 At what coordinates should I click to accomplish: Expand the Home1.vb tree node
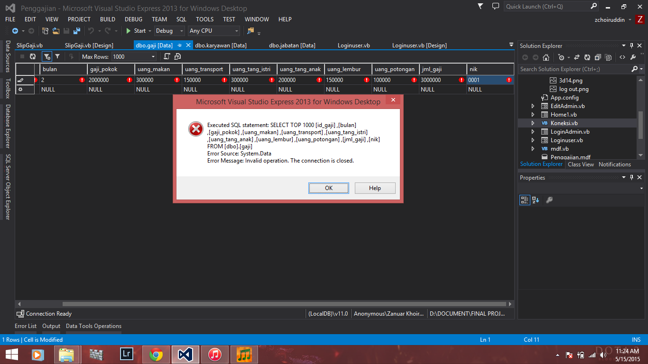pyautogui.click(x=533, y=115)
